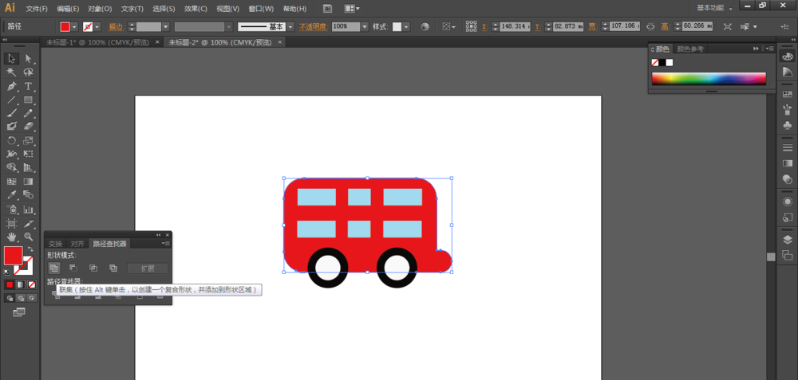
Task: Select the Gradient tool in toolbox
Action: pyautogui.click(x=28, y=182)
